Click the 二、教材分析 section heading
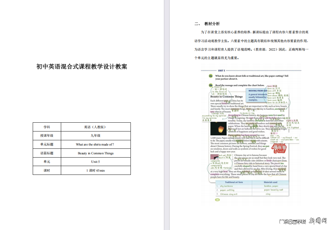 click(207, 23)
